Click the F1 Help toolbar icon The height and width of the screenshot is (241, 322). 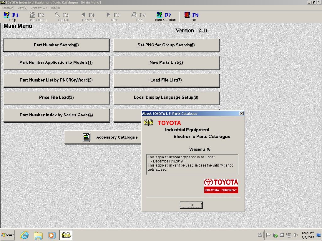(12, 17)
